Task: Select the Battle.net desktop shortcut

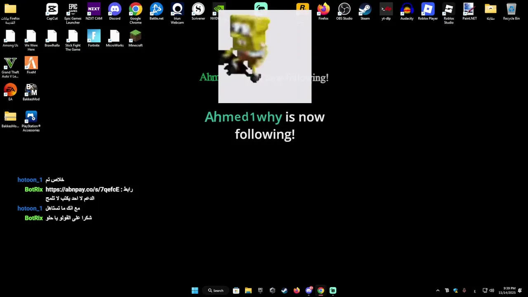Action: (156, 12)
